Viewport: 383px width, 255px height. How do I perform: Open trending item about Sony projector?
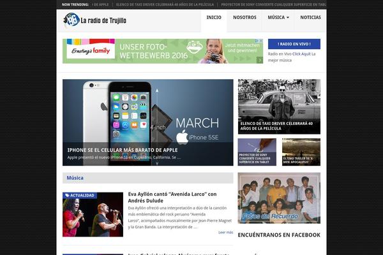(x=274, y=4)
